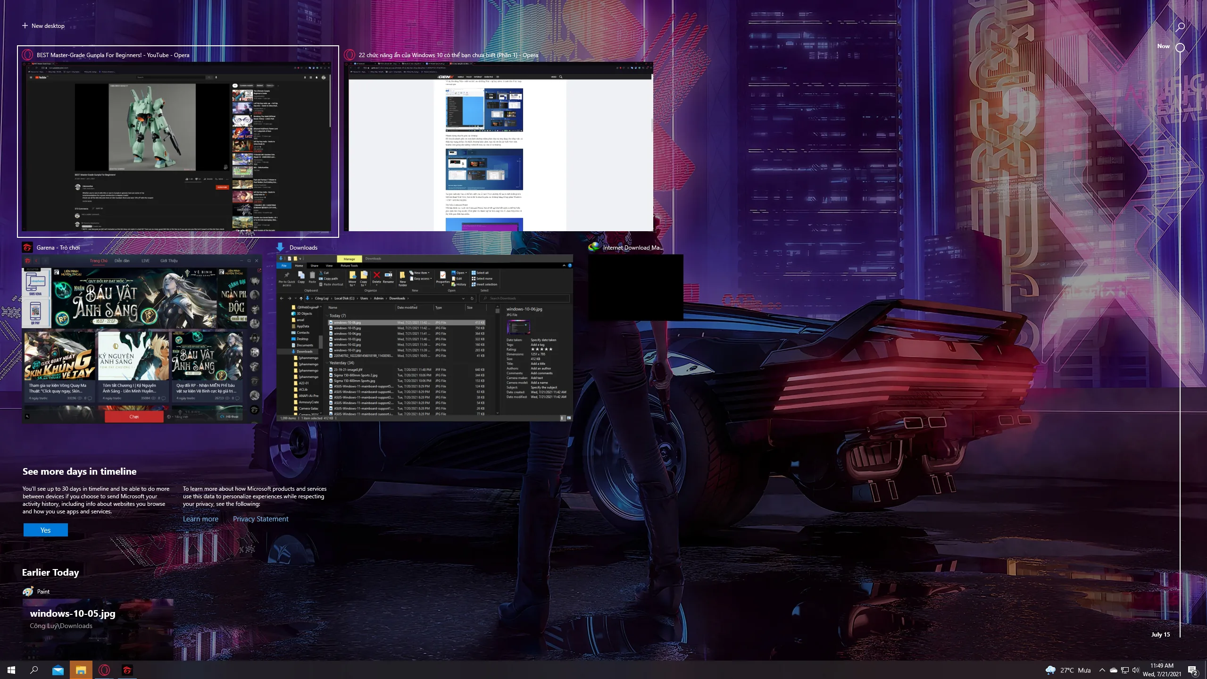Screen dimensions: 1207x679
Task: Click the taskbar search magnifier icon
Action: [34, 670]
